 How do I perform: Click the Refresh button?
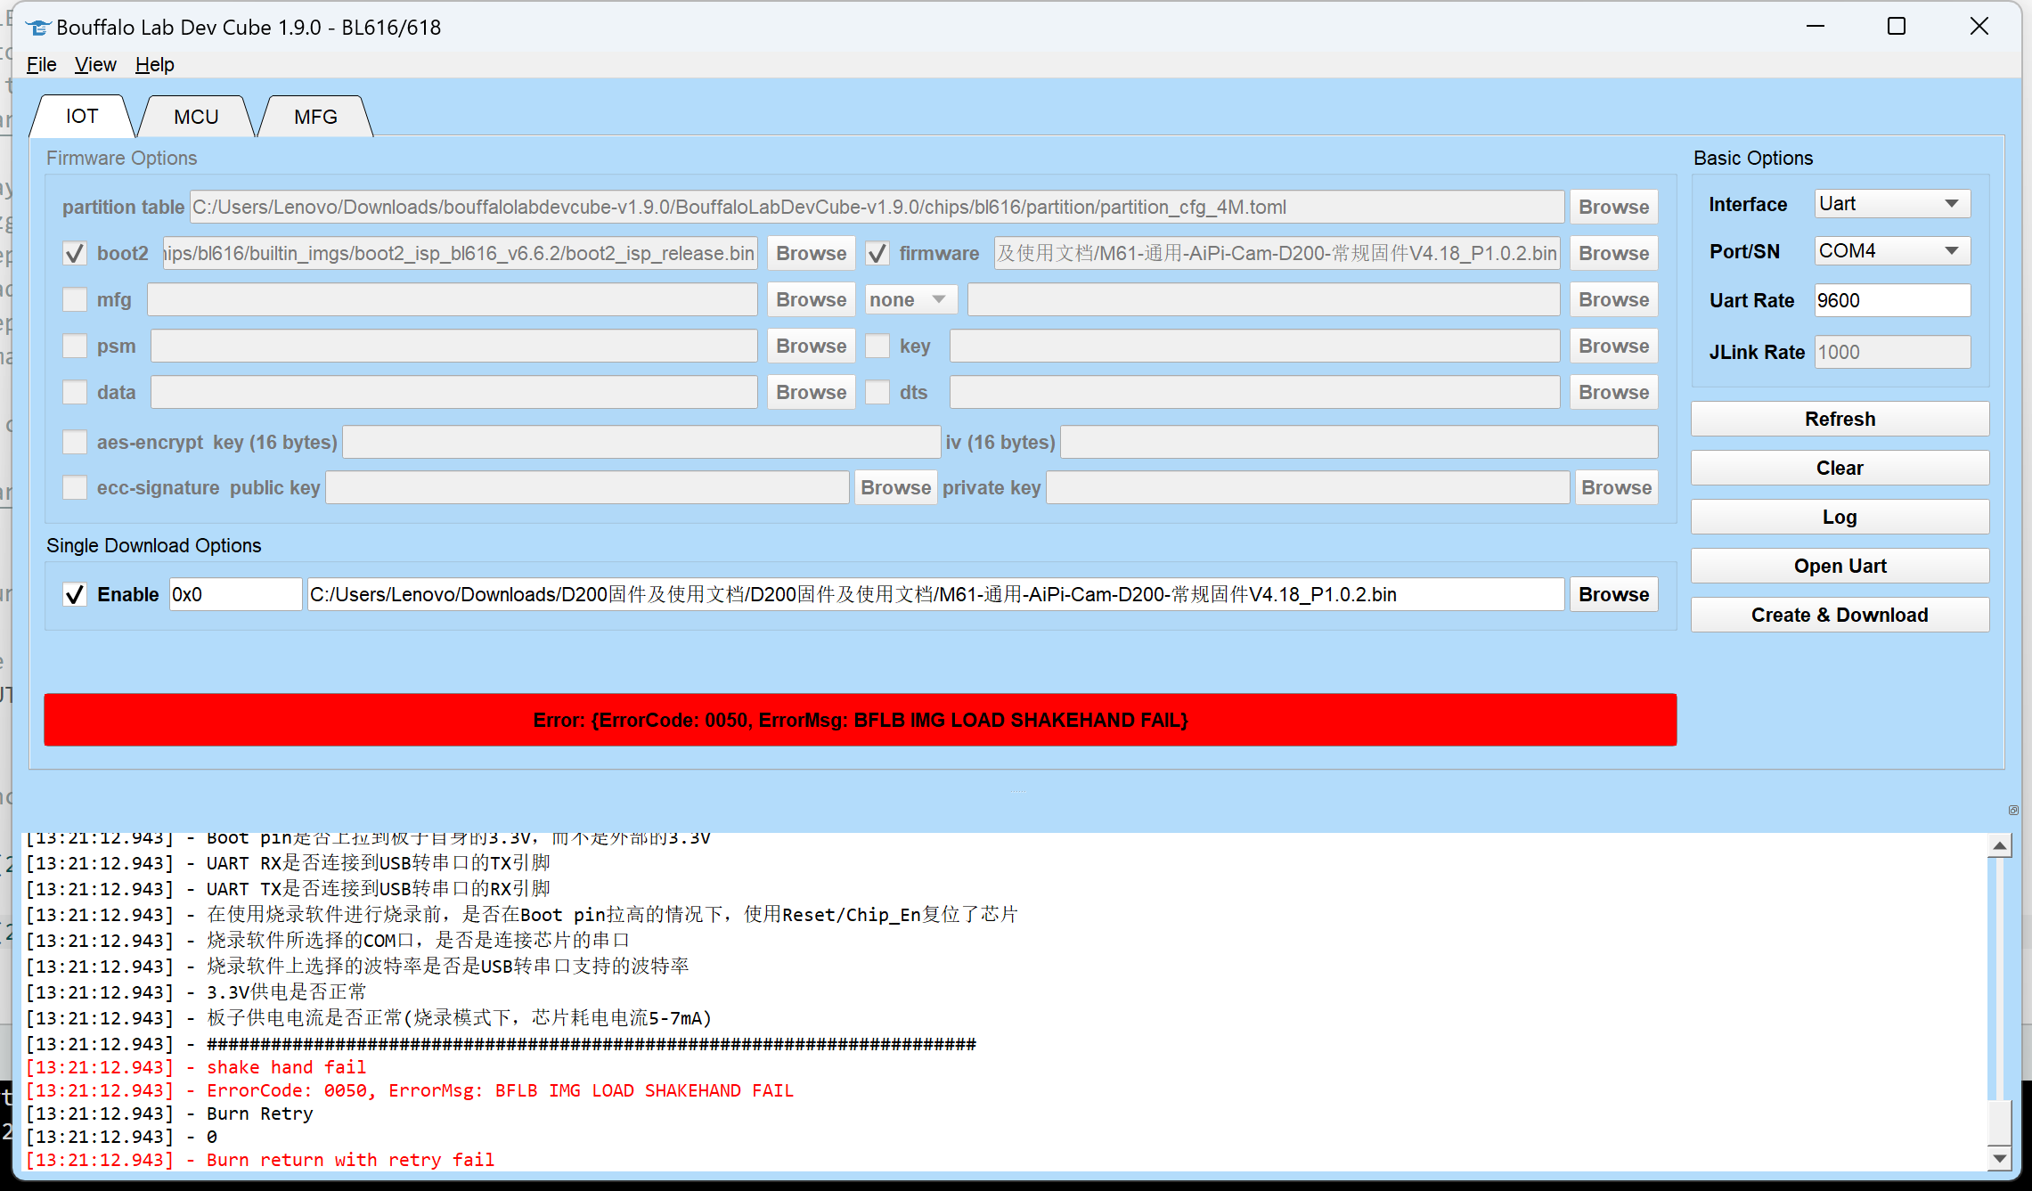click(x=1840, y=420)
